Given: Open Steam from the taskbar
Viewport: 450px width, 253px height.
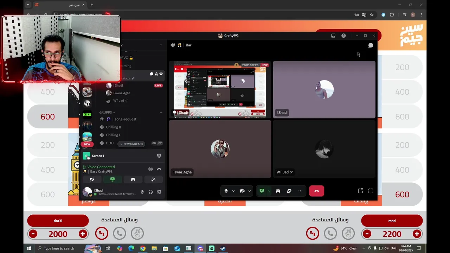Looking at the screenshot, I should tap(223, 248).
